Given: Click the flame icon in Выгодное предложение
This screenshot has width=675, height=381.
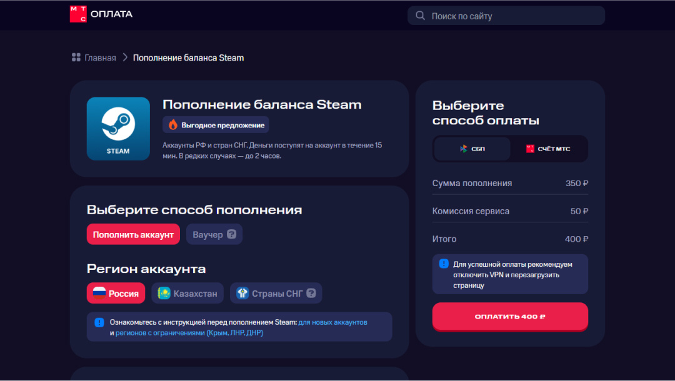Looking at the screenshot, I should 173,125.
